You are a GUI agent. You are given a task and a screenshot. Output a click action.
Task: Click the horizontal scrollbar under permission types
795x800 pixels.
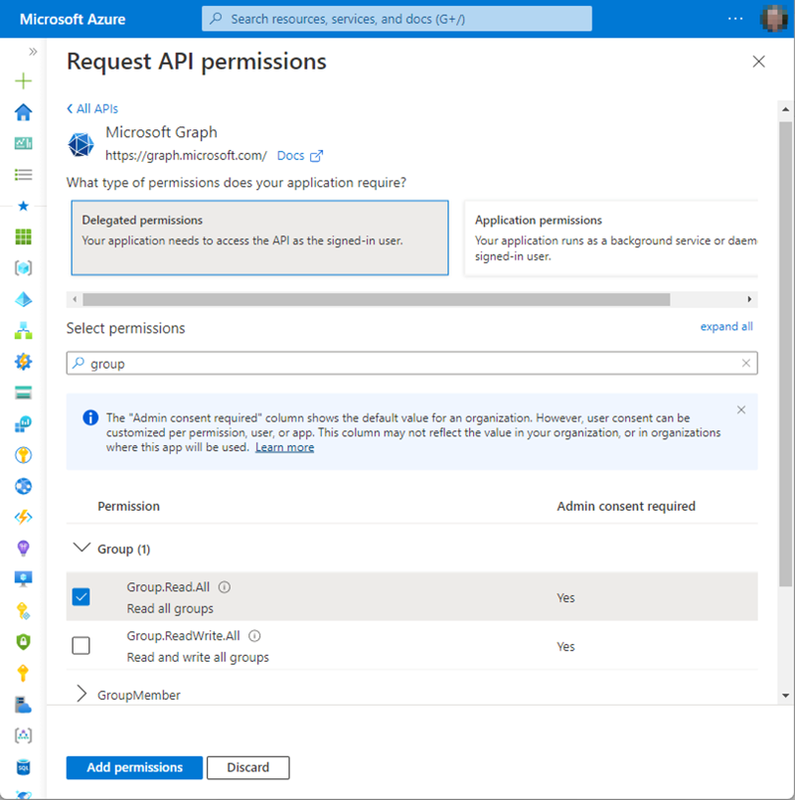[x=376, y=299]
